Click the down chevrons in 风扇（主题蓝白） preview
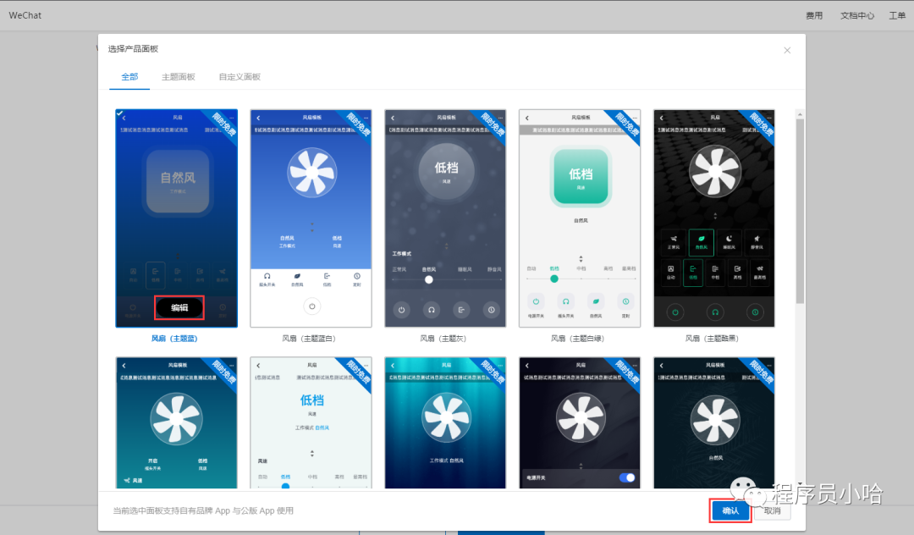The height and width of the screenshot is (535, 914). [x=311, y=227]
